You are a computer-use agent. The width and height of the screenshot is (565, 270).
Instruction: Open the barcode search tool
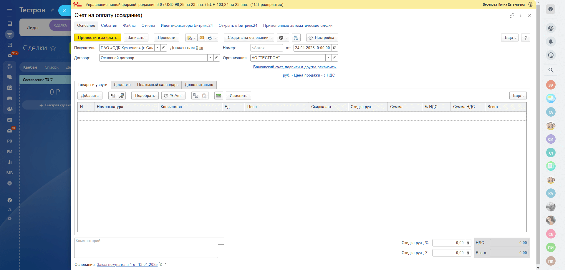113,96
